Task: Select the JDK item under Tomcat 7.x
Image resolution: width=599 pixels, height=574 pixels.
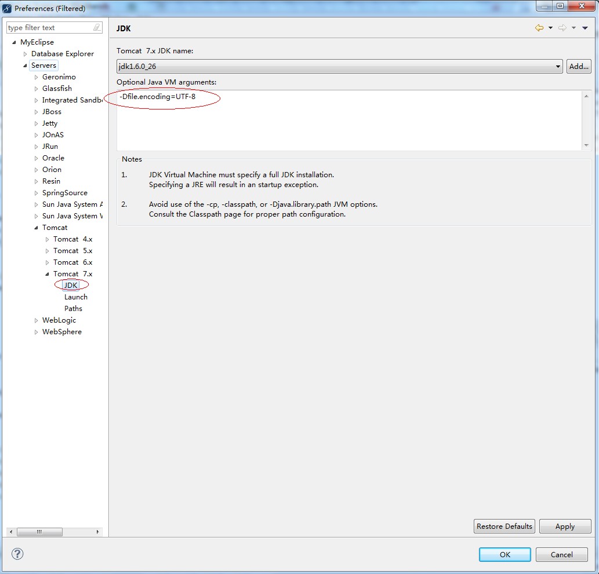Action: [71, 285]
